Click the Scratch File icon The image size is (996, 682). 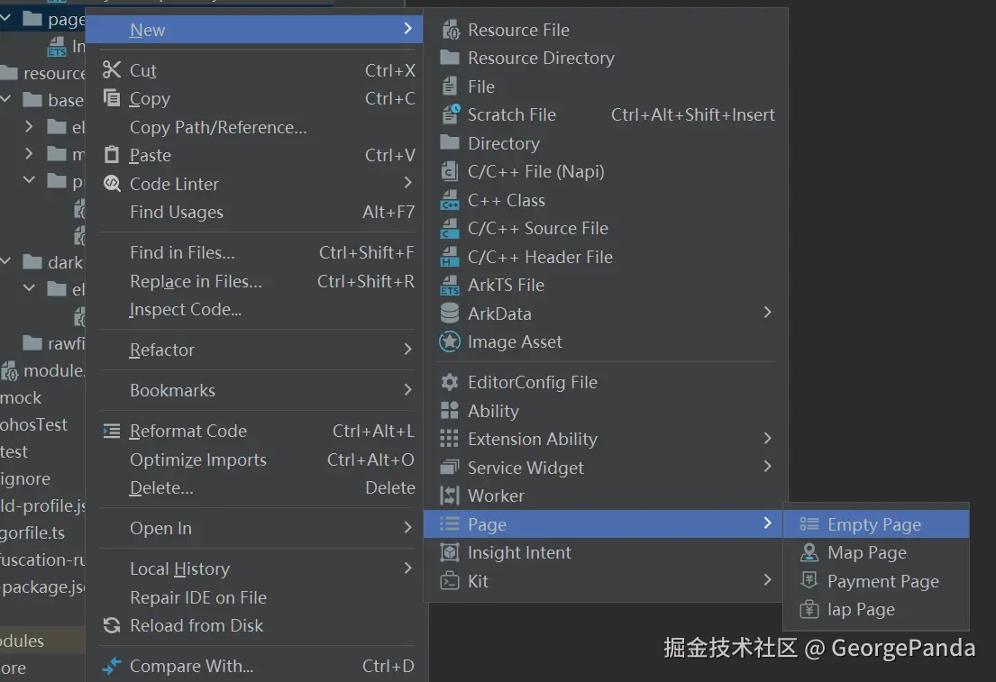(450, 115)
